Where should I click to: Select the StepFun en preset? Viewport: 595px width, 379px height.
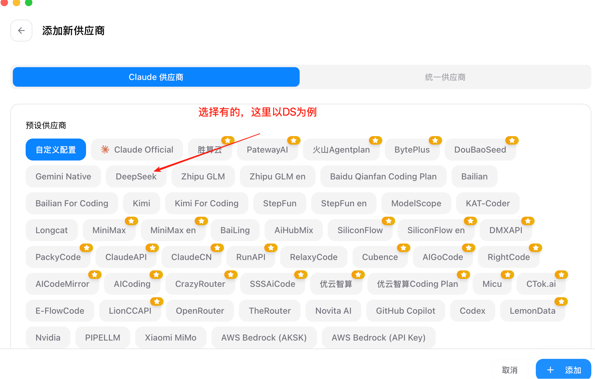pyautogui.click(x=344, y=203)
